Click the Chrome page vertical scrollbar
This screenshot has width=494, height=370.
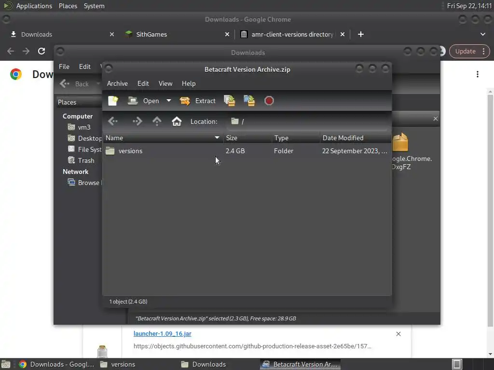[x=490, y=210]
